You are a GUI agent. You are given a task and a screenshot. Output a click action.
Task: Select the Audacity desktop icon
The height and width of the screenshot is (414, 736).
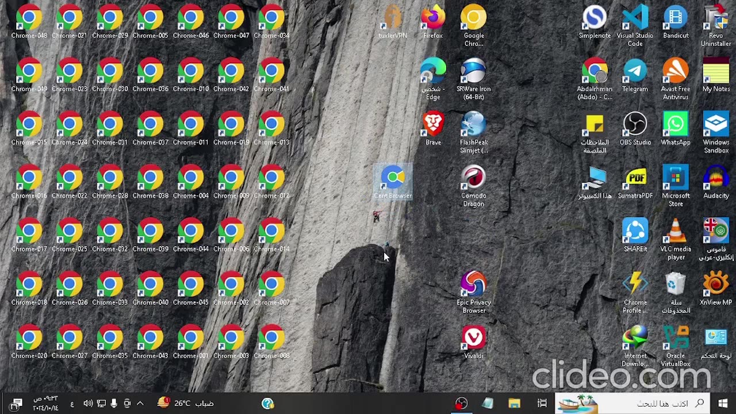point(716,182)
